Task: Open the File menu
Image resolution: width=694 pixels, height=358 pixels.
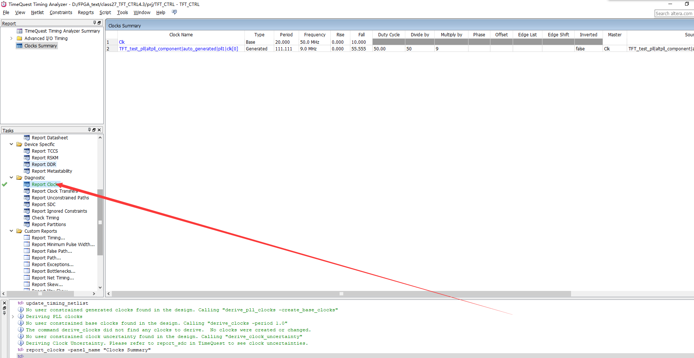Action: click(x=6, y=13)
